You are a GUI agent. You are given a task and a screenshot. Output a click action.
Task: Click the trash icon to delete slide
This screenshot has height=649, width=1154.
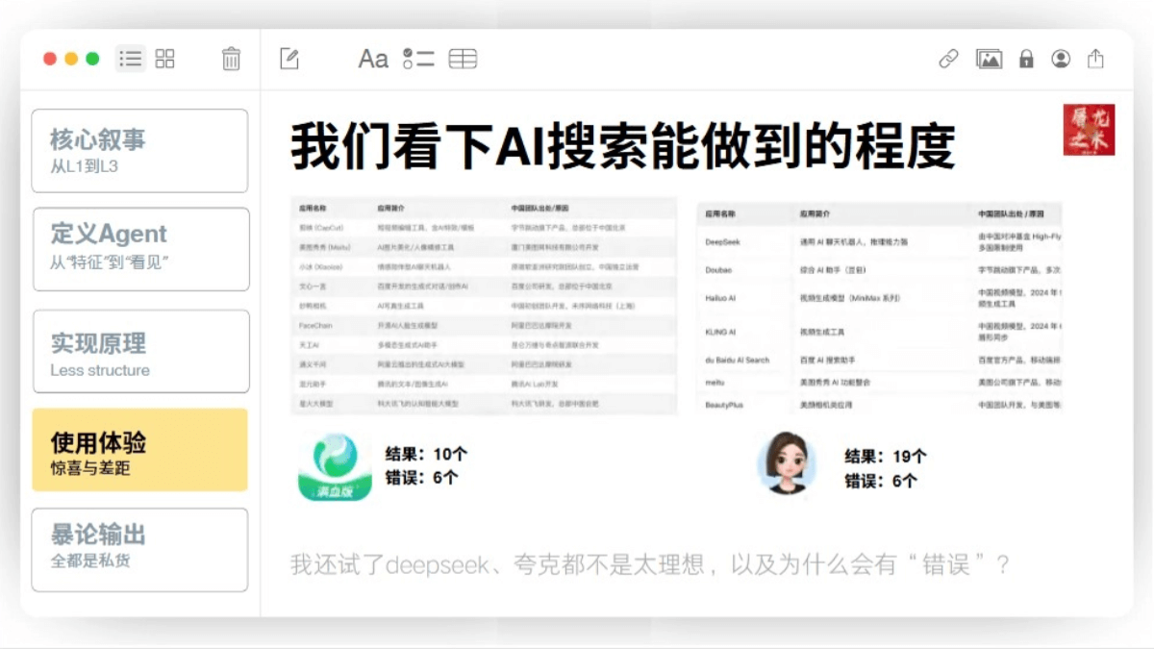pos(231,59)
